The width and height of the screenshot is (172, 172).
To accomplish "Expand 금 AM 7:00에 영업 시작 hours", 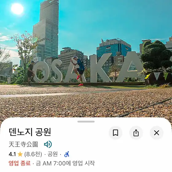I will pyautogui.click(x=65, y=163).
